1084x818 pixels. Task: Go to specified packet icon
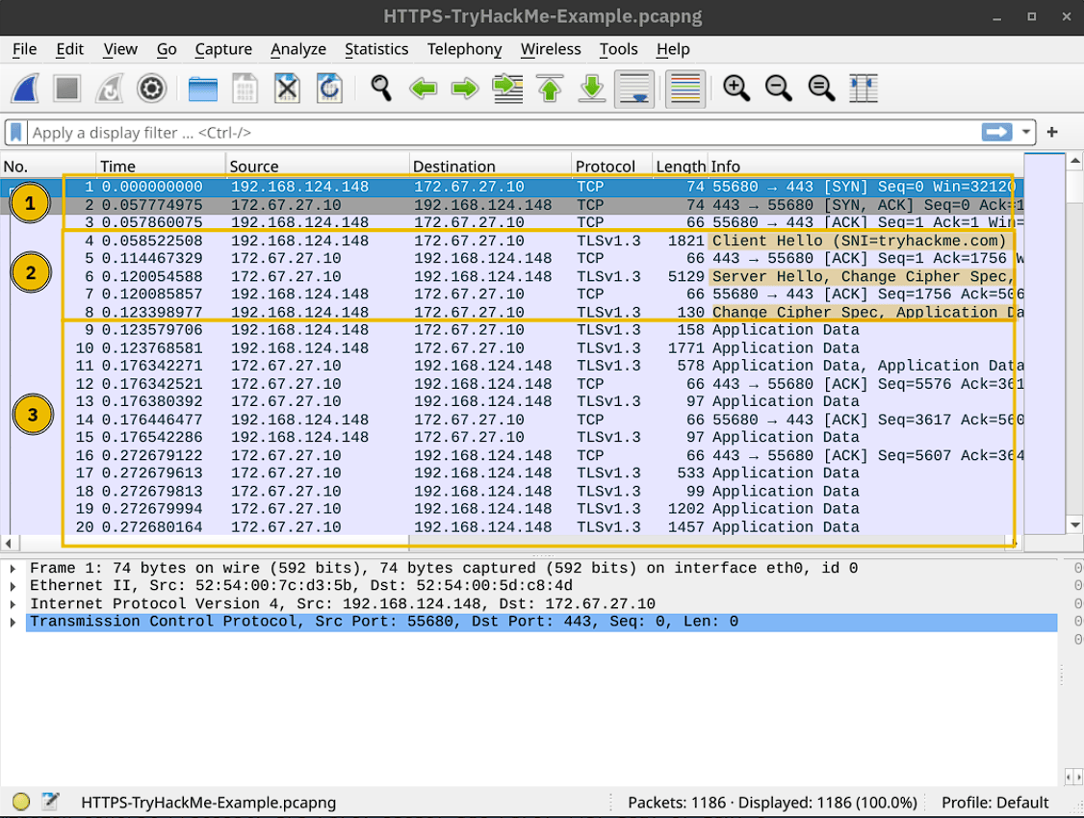click(507, 89)
